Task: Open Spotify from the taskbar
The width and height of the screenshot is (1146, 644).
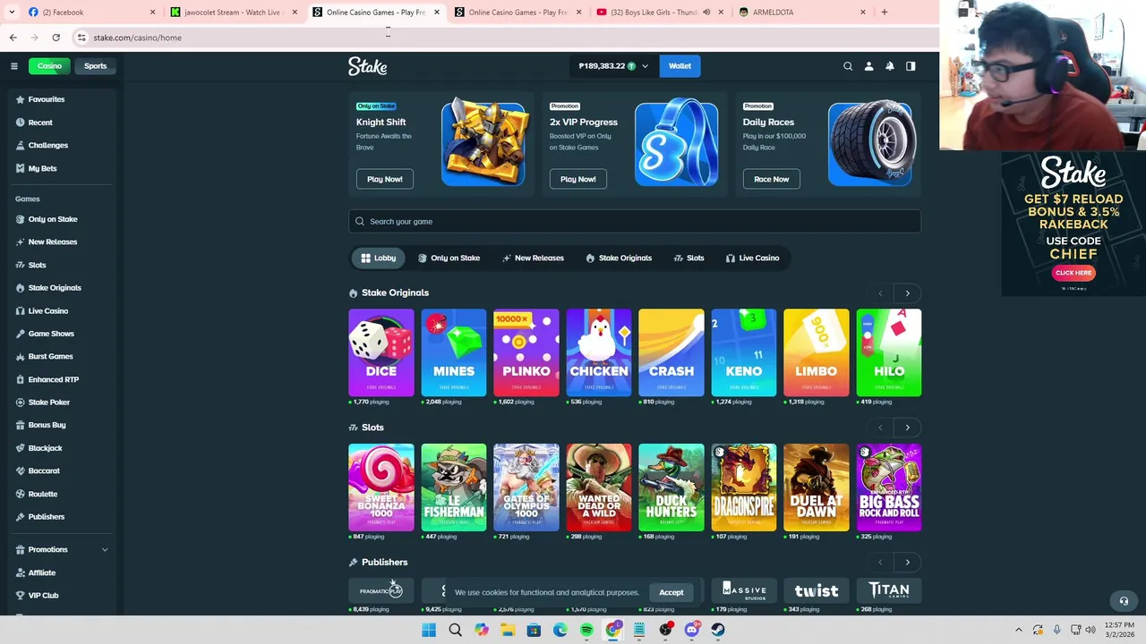Action: coord(586,630)
